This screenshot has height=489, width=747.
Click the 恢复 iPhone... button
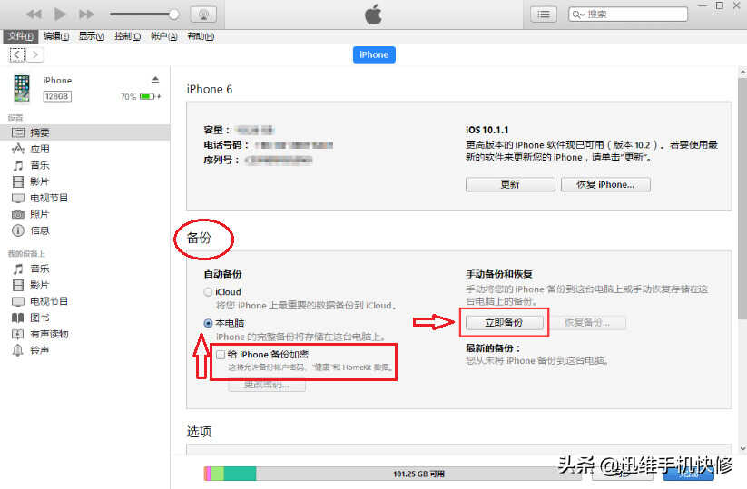point(605,185)
